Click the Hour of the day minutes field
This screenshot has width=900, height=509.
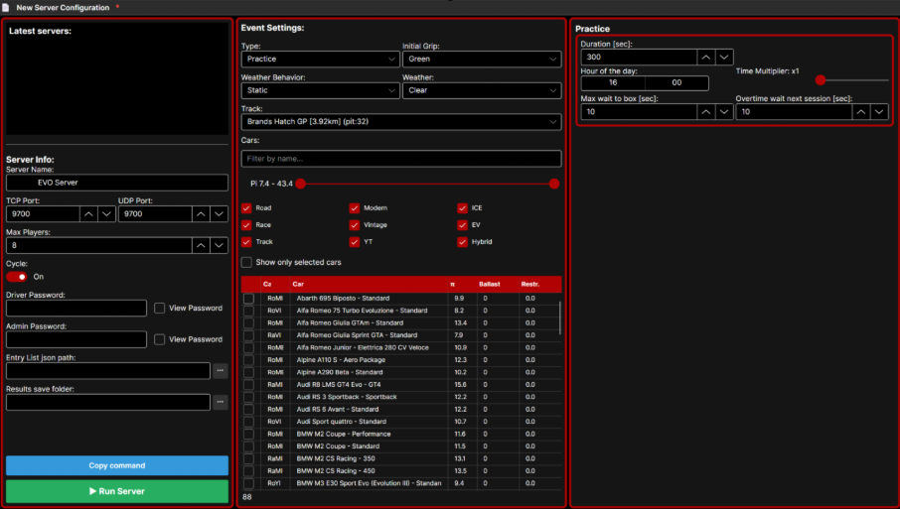click(x=676, y=83)
